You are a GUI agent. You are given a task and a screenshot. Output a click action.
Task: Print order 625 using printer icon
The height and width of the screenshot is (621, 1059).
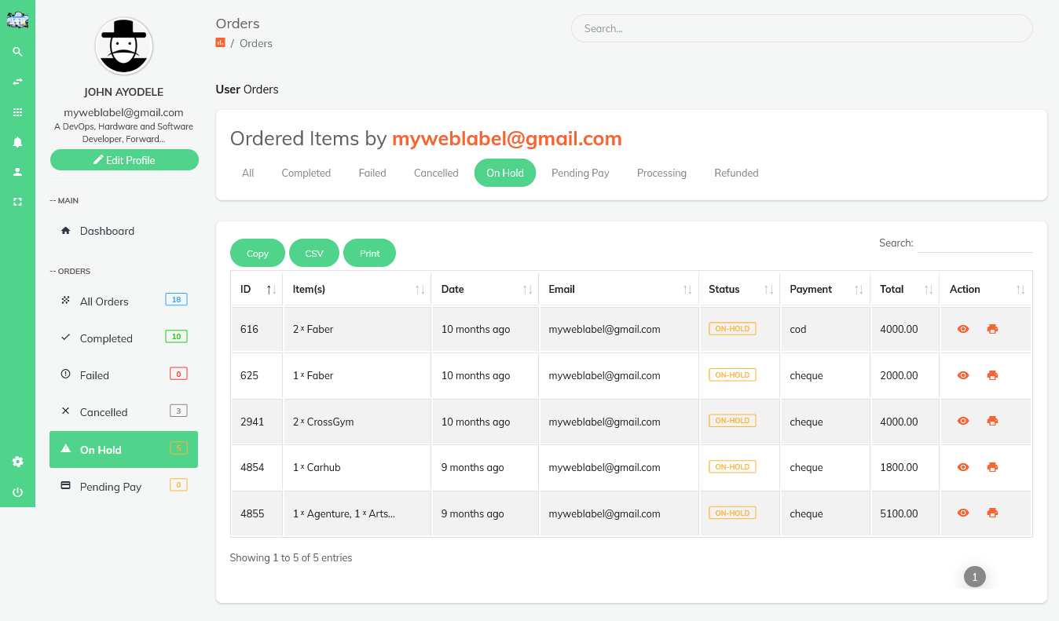coord(992,375)
